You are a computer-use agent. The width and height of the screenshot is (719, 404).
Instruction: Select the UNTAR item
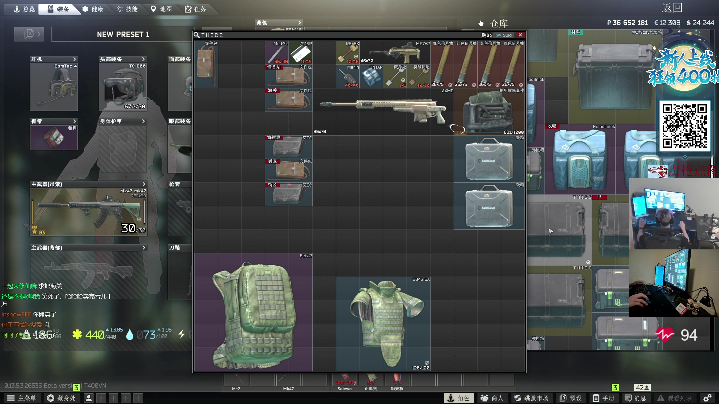pos(371,76)
